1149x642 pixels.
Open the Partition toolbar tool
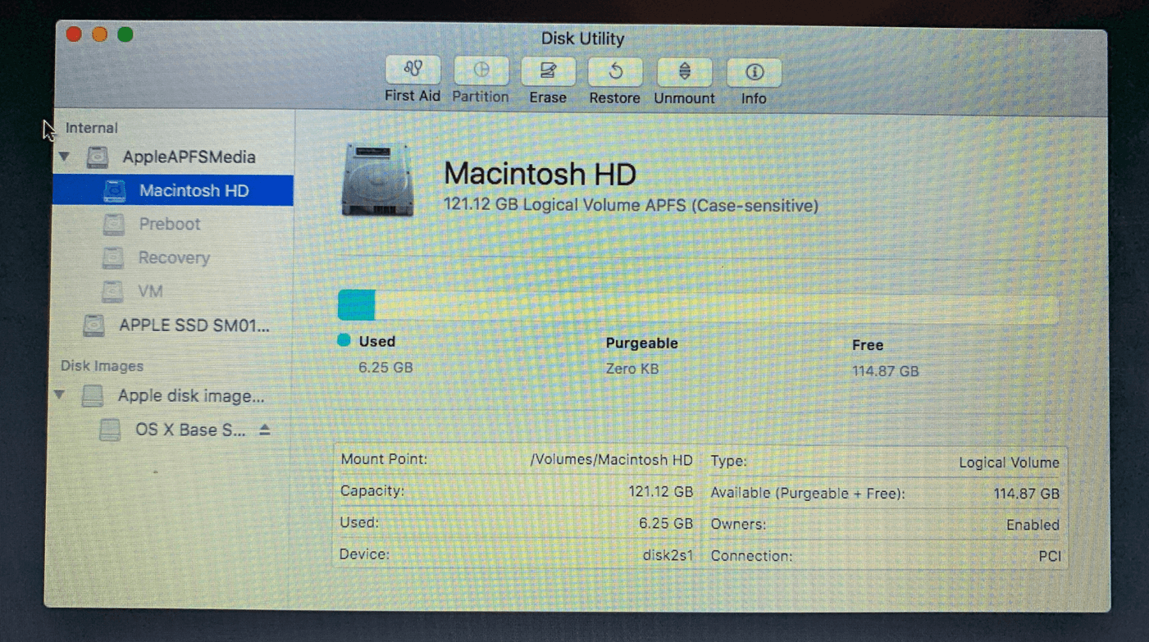pos(481,71)
